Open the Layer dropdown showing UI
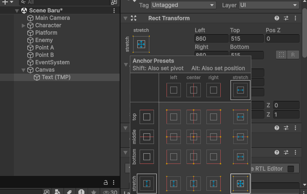This screenshot has width=307, height=194. pyautogui.click(x=269, y=5)
